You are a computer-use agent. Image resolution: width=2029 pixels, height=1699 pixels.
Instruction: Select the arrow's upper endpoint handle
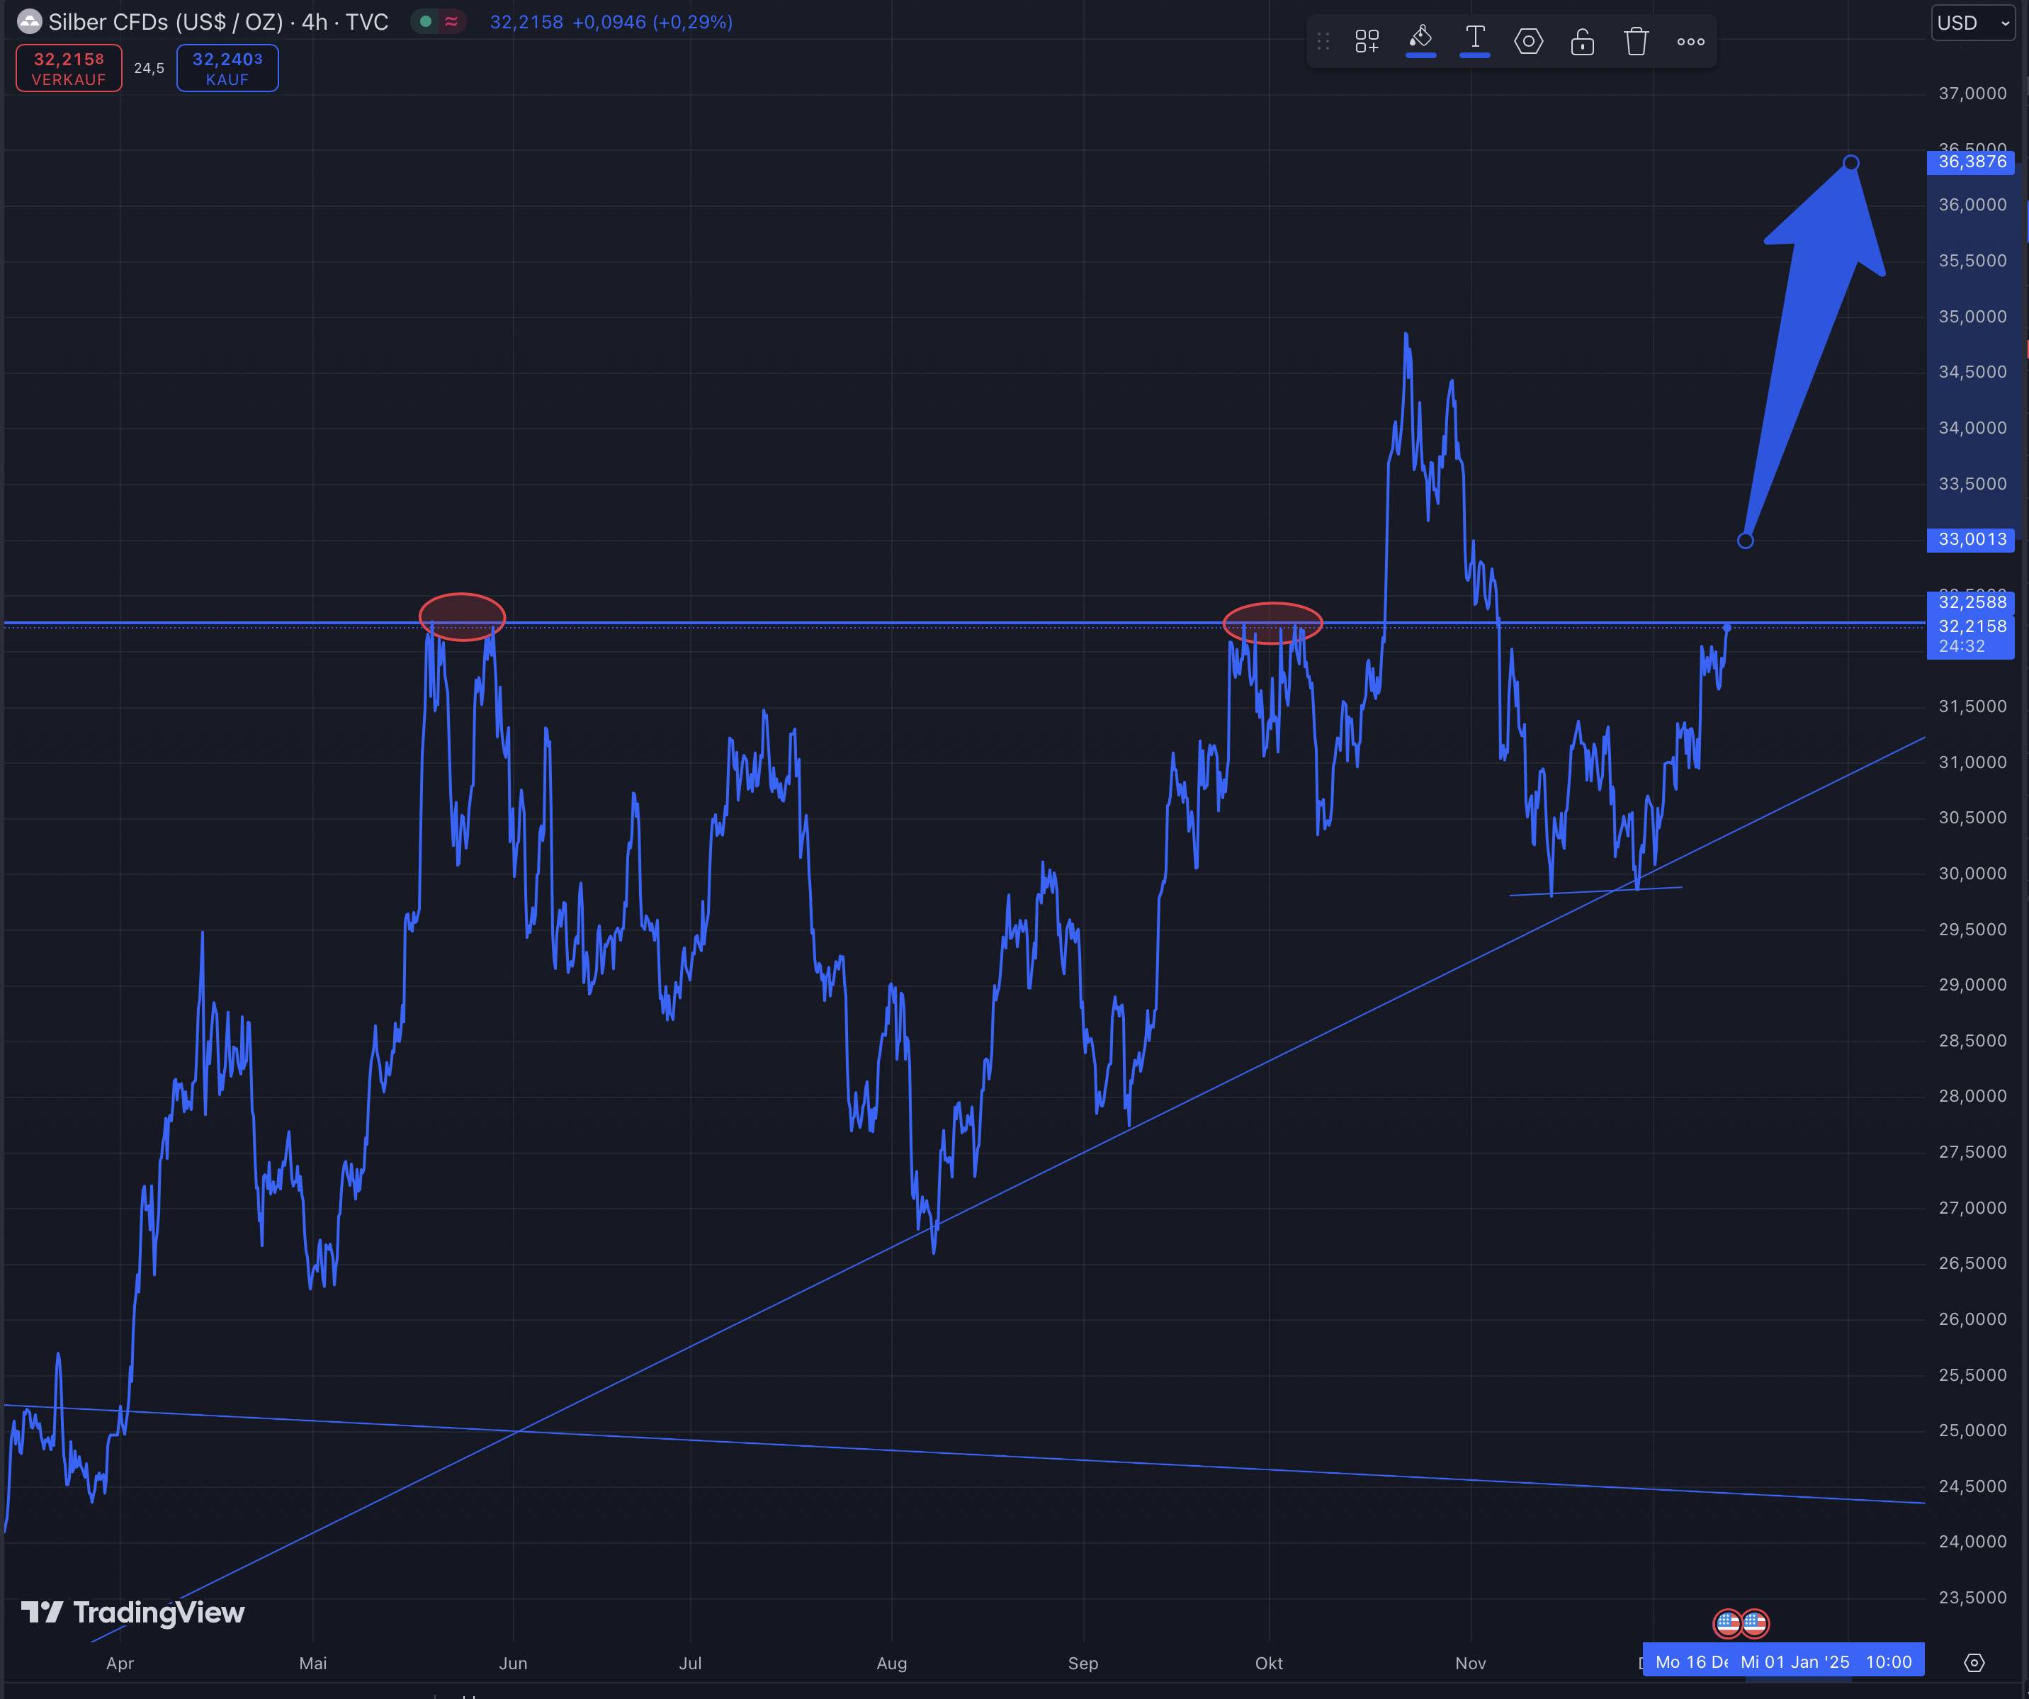point(1850,162)
